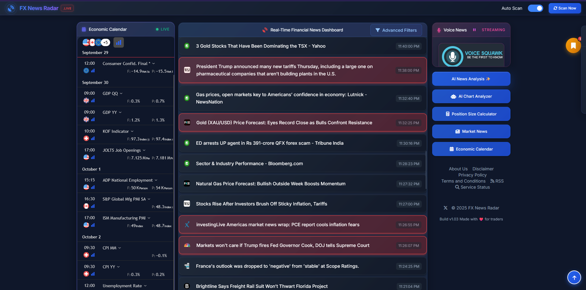Click WSJ source icon on Trump tariffs story
The width and height of the screenshot is (586, 290).
point(187,70)
